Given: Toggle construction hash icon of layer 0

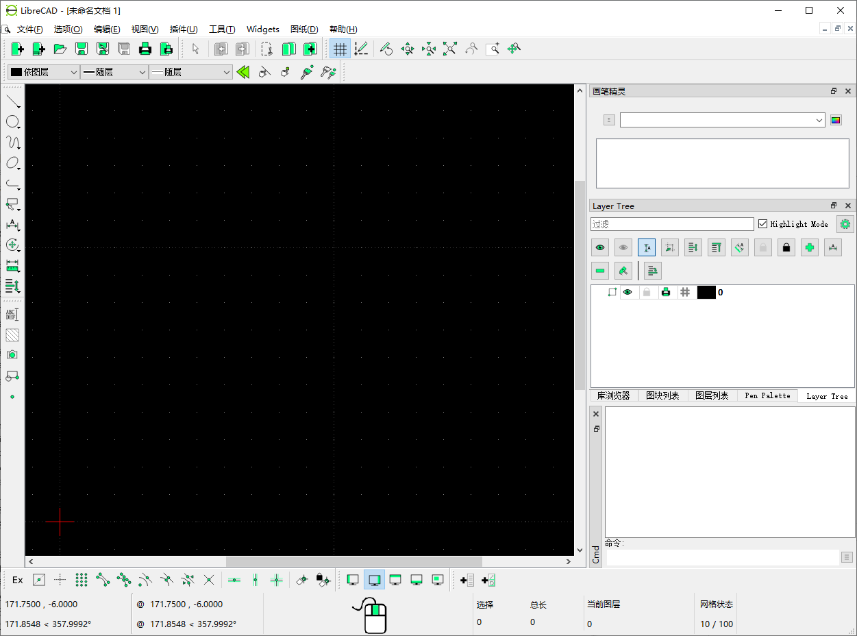Looking at the screenshot, I should [684, 292].
